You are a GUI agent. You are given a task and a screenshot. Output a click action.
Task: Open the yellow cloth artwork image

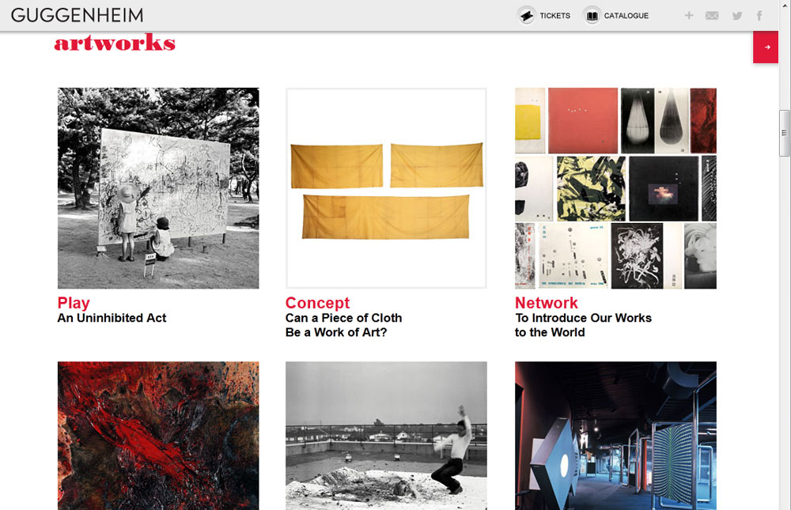387,188
